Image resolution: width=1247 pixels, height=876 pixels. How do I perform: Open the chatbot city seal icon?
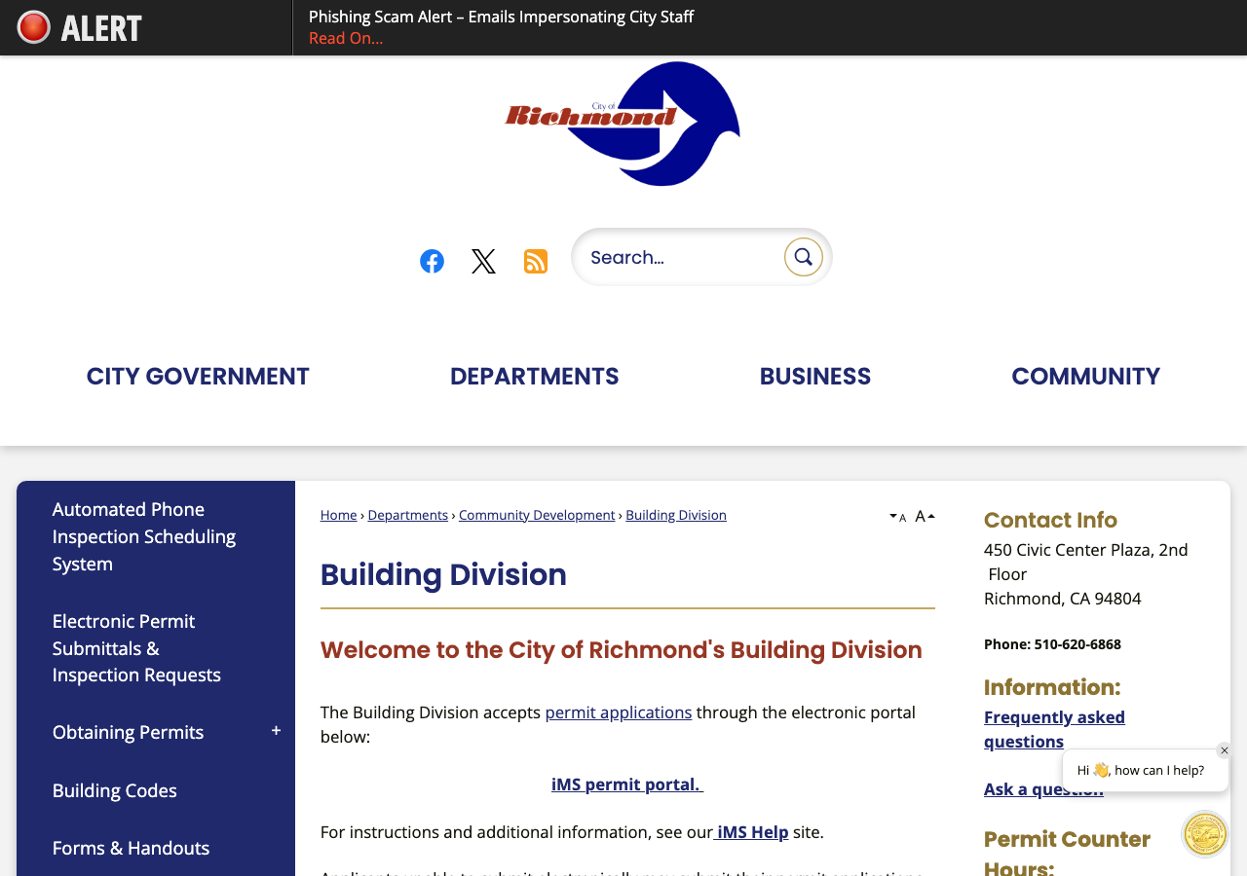(x=1205, y=834)
